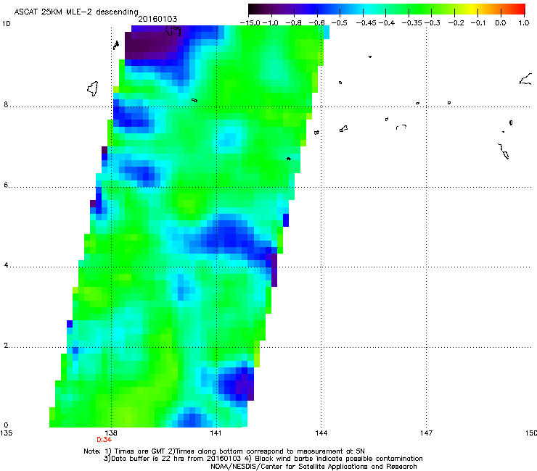Click the longitude label 147
537x471 pixels.
(427, 433)
